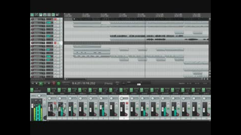Open the FX button for mixer strip 13
The height and width of the screenshot is (135, 241).
point(172,90)
